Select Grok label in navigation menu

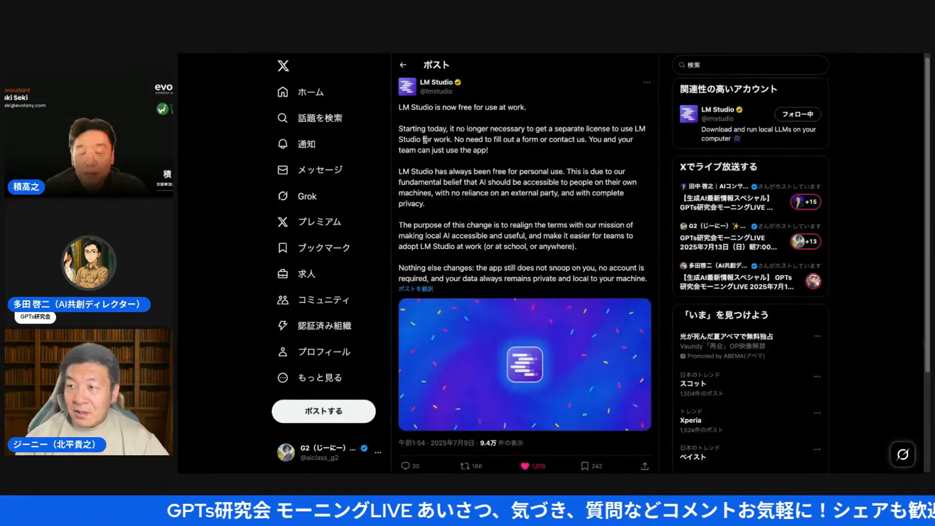[307, 196]
